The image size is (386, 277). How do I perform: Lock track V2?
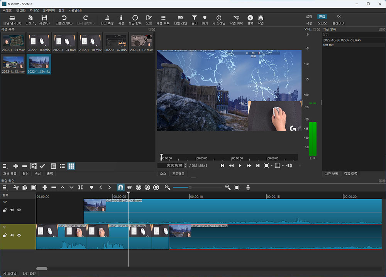coord(5,210)
